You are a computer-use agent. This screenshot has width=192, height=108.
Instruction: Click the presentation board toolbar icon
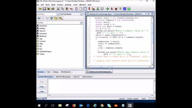120,9
